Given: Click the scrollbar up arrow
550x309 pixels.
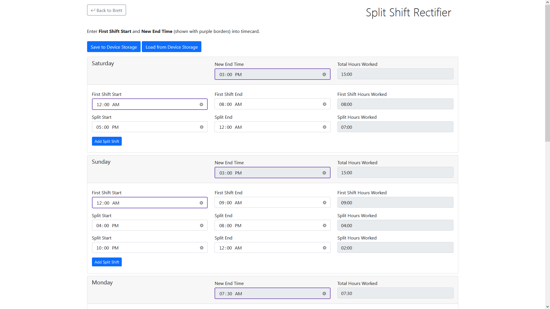Looking at the screenshot, I should [547, 2].
